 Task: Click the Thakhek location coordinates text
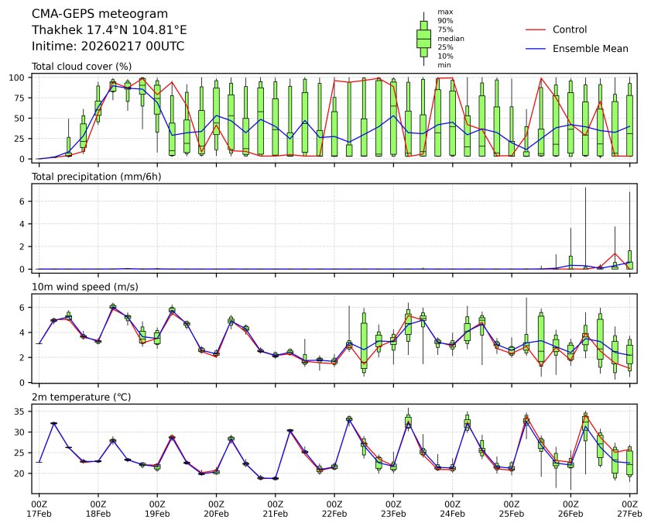tap(109, 30)
